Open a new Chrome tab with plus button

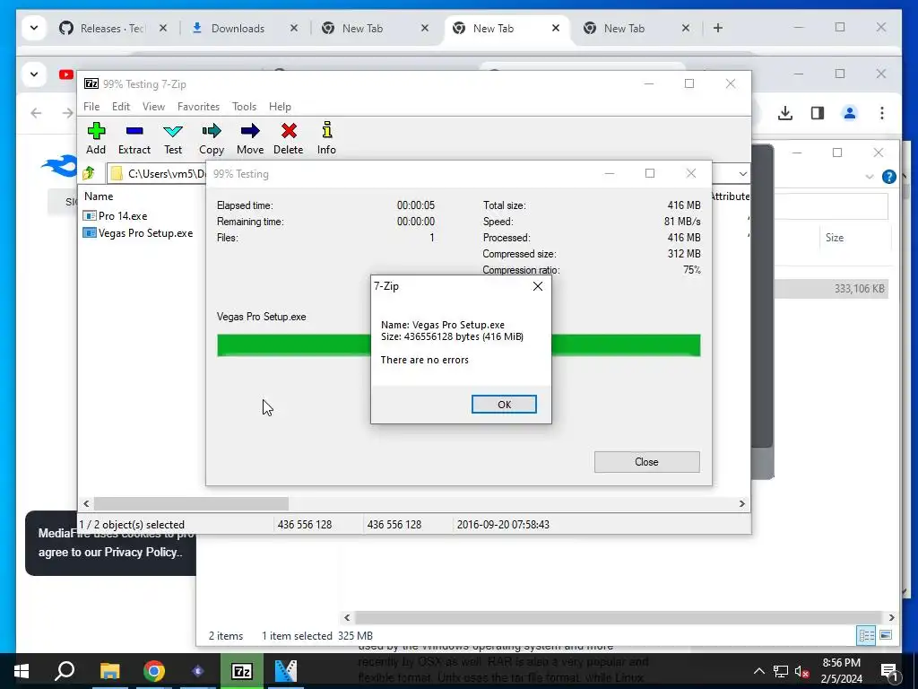coord(718,28)
